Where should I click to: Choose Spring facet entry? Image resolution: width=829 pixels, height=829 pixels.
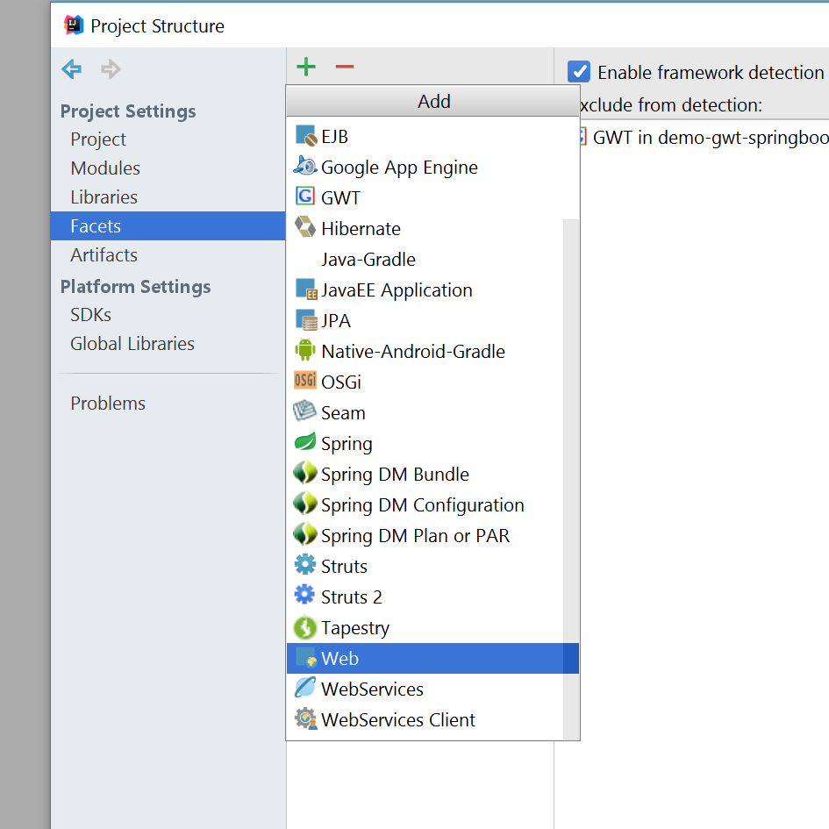coord(425,443)
